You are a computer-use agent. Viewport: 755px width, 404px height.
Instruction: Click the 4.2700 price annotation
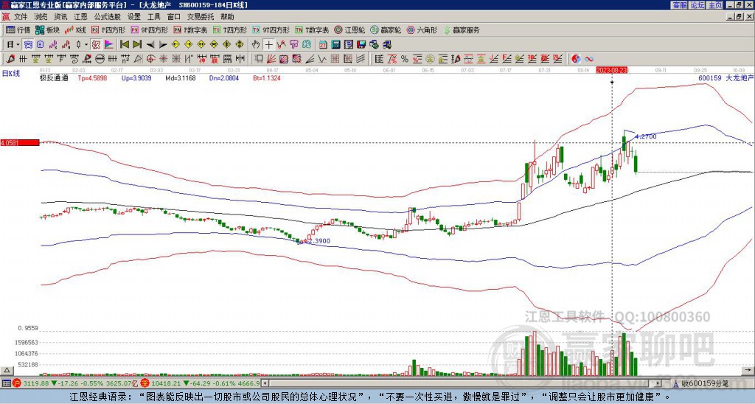646,136
